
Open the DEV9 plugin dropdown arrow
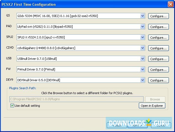pos(142,80)
